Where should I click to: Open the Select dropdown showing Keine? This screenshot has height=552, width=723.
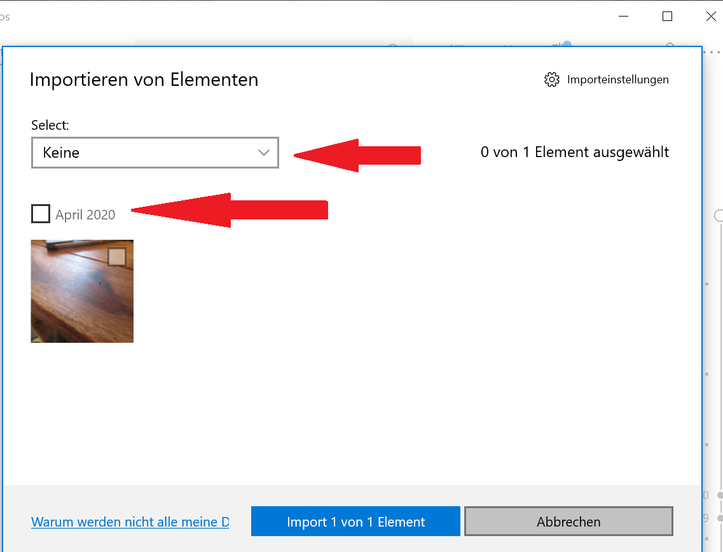click(155, 153)
